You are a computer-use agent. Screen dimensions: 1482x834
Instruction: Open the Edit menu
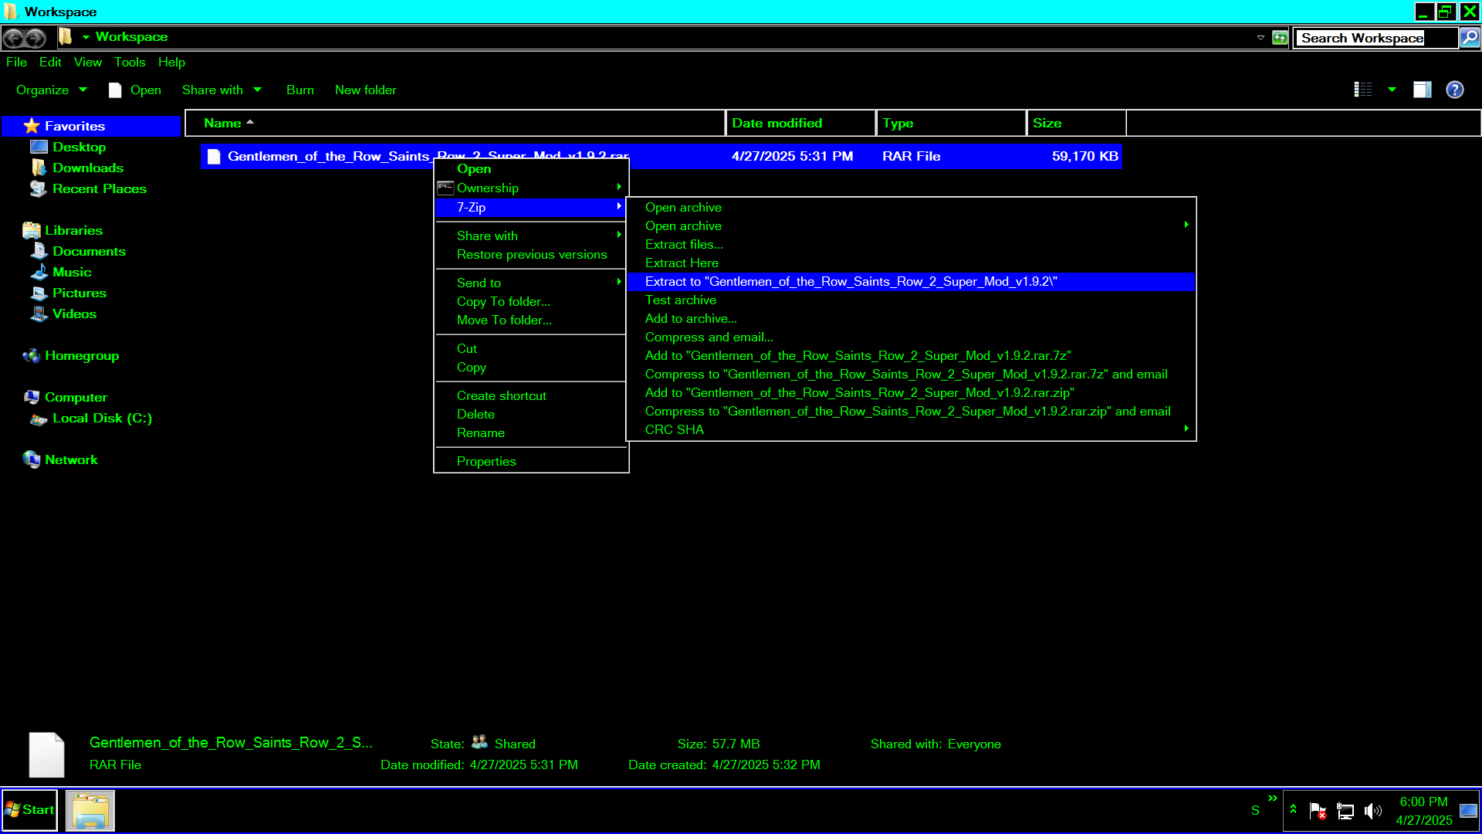[x=50, y=63]
